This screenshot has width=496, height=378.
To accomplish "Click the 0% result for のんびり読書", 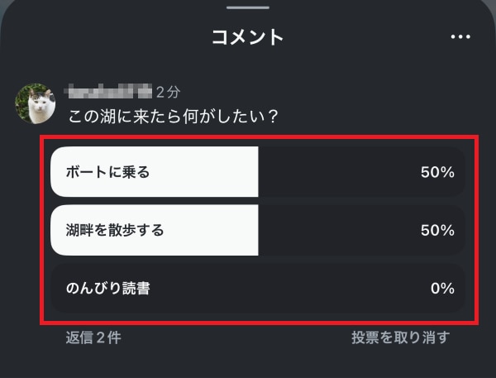I will (442, 288).
